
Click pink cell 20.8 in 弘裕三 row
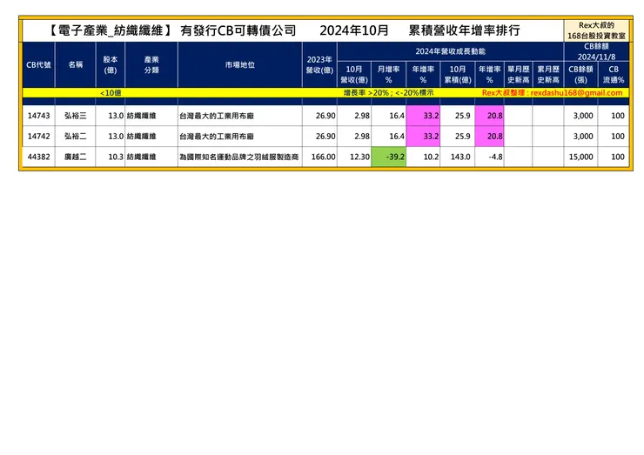[x=490, y=116]
